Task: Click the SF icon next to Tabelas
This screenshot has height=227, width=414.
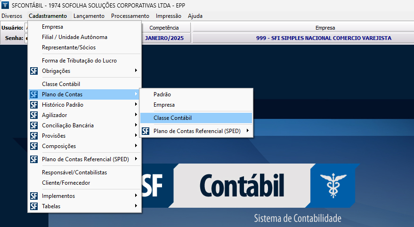Action: (x=33, y=206)
